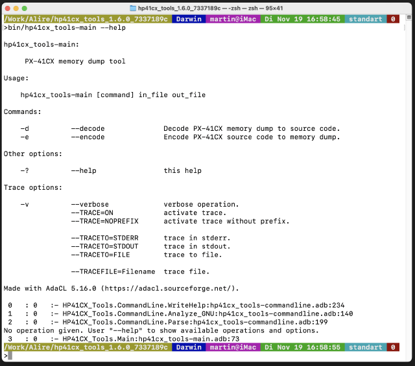Click the '--encode' option

pos(88,137)
